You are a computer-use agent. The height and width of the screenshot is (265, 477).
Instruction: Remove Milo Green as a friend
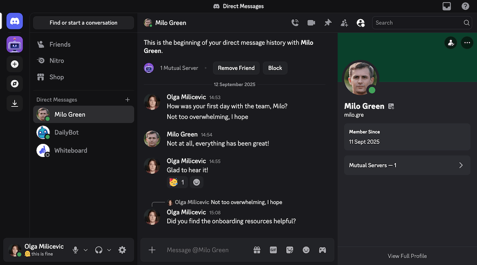(236, 68)
